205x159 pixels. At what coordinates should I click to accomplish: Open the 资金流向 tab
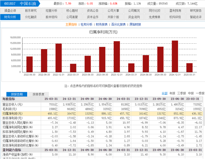tap(134, 17)
